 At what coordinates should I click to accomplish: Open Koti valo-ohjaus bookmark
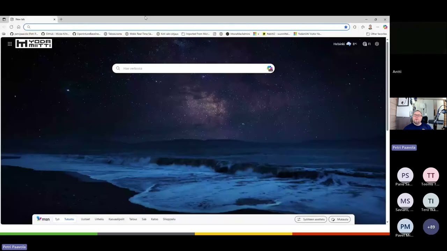click(x=167, y=34)
